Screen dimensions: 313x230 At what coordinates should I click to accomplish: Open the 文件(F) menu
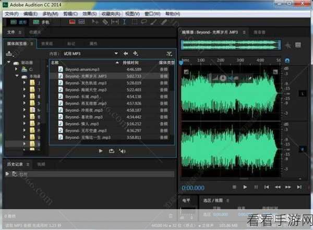pyautogui.click(x=12, y=14)
